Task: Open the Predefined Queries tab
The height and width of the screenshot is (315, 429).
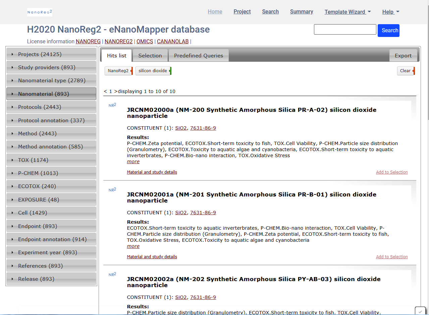Action: 198,56
